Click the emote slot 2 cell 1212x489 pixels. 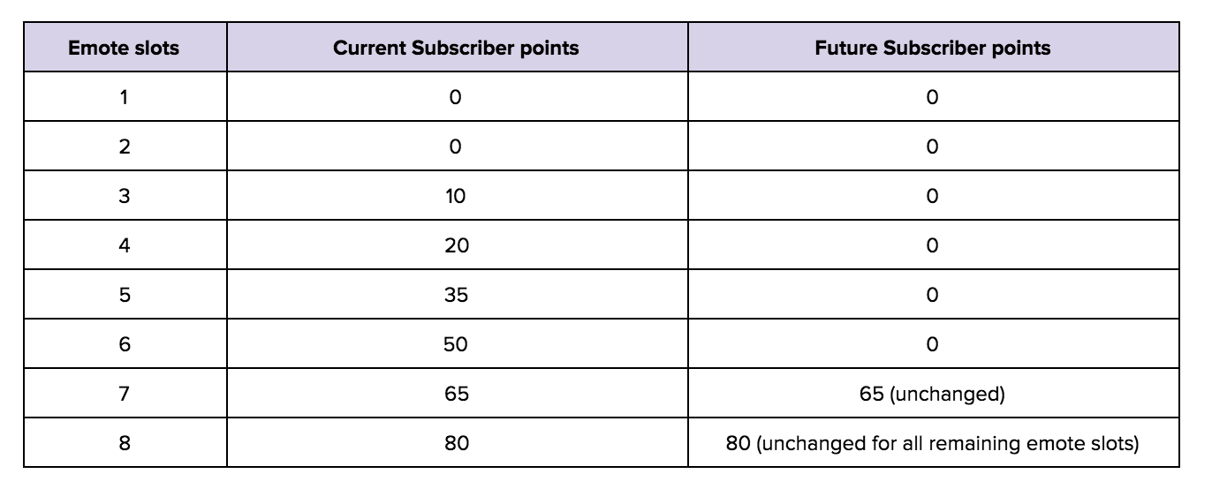[x=124, y=147]
